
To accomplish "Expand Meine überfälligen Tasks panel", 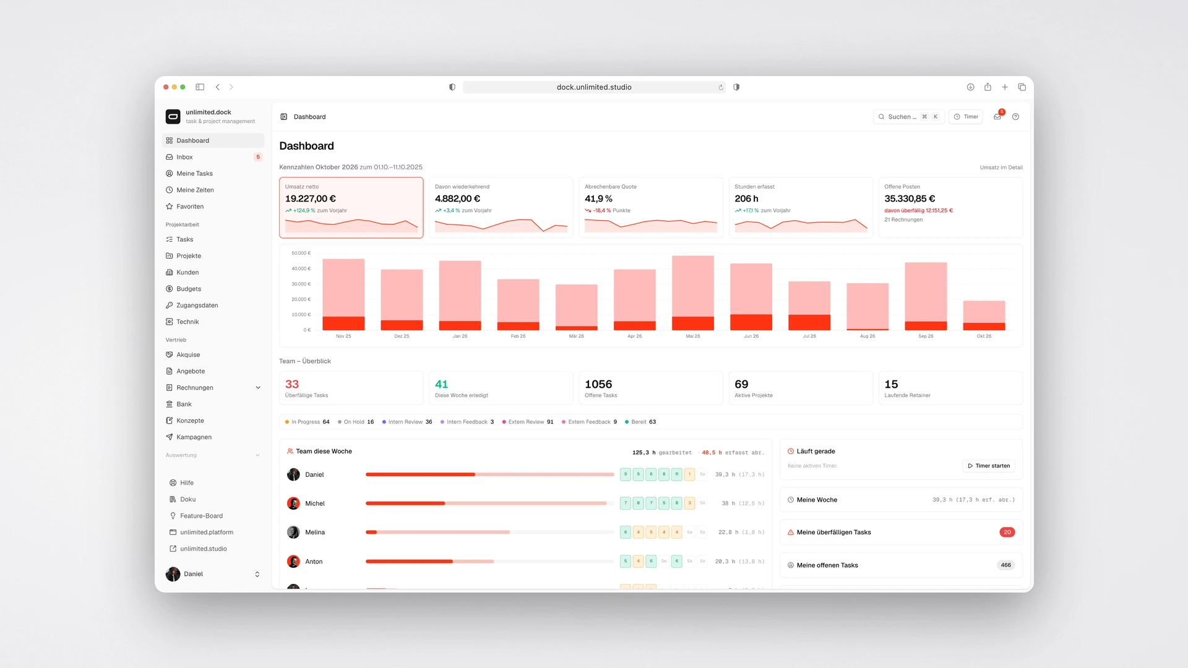I will 901,533.
